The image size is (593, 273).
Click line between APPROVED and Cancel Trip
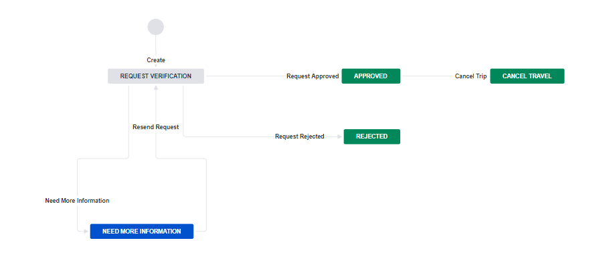pos(428,76)
